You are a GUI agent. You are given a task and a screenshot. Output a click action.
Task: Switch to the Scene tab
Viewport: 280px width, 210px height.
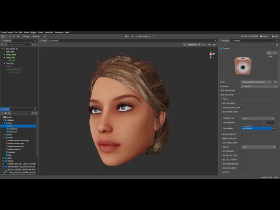[43, 41]
